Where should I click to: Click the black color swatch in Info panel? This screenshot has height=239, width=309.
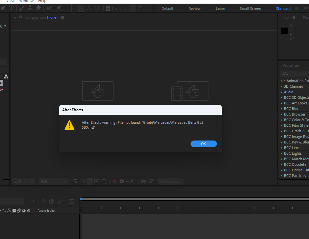pyautogui.click(x=284, y=31)
